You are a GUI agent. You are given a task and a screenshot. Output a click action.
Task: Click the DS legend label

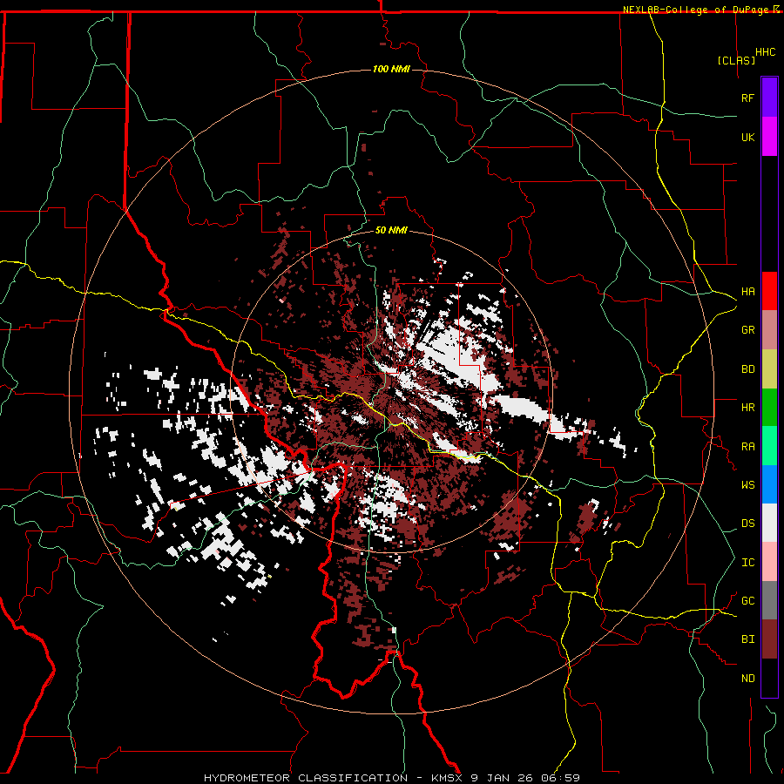click(x=747, y=524)
